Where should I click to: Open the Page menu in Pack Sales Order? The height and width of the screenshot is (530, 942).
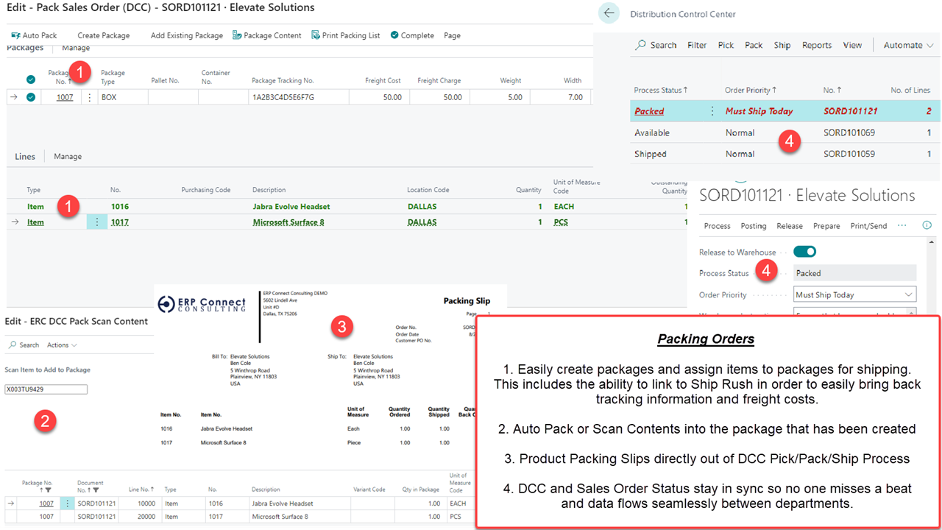click(452, 35)
